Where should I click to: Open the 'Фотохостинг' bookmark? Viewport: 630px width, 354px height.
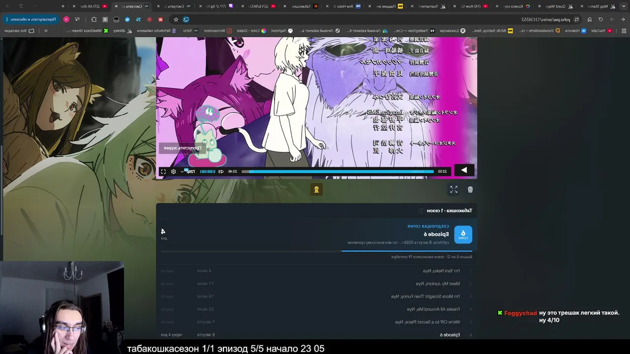(218, 30)
